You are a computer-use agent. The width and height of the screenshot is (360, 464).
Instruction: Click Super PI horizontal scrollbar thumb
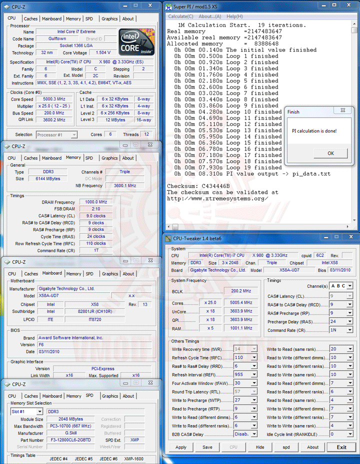pyautogui.click(x=175, y=226)
